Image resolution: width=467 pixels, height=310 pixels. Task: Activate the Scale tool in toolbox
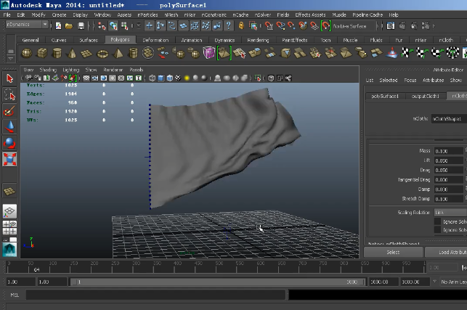coord(9,159)
